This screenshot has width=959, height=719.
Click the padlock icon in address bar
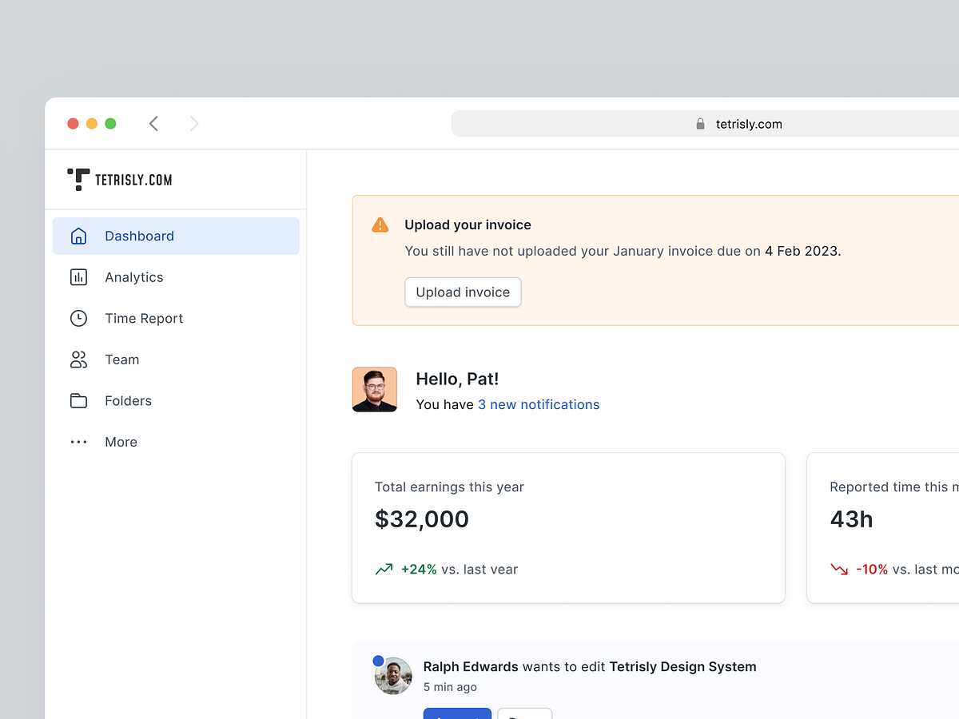pyautogui.click(x=700, y=124)
